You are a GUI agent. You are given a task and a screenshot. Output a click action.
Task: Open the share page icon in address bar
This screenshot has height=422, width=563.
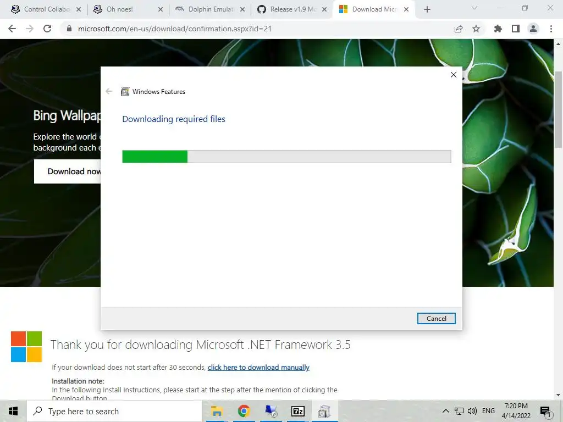[x=459, y=29]
